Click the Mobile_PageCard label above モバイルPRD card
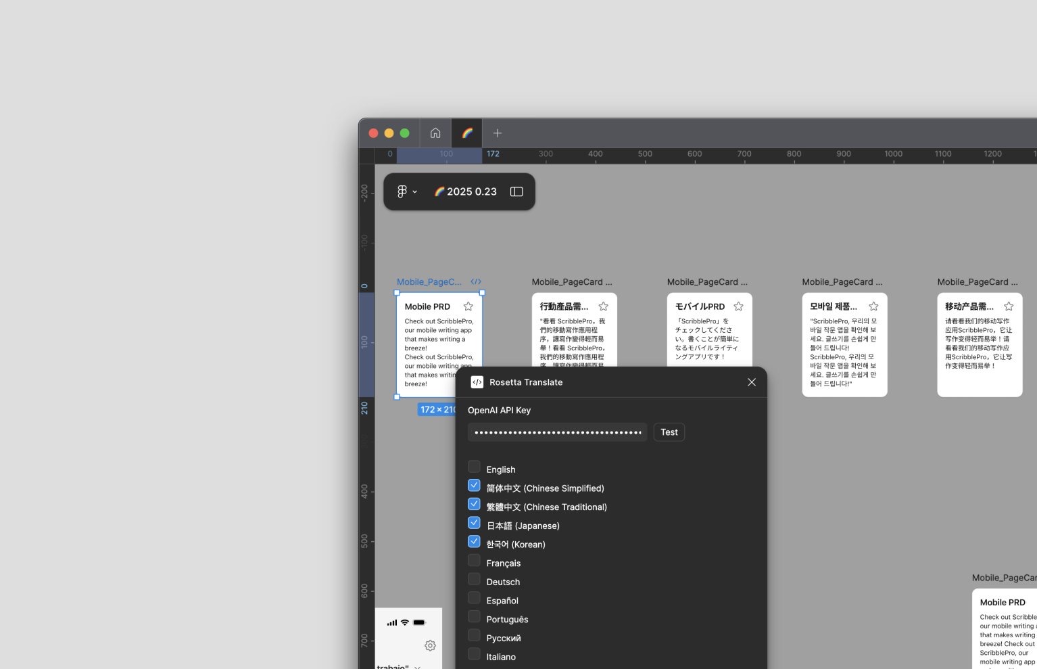 pyautogui.click(x=707, y=281)
